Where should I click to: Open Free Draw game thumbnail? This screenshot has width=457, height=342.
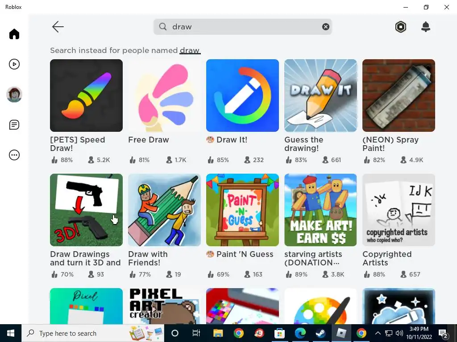point(164,95)
